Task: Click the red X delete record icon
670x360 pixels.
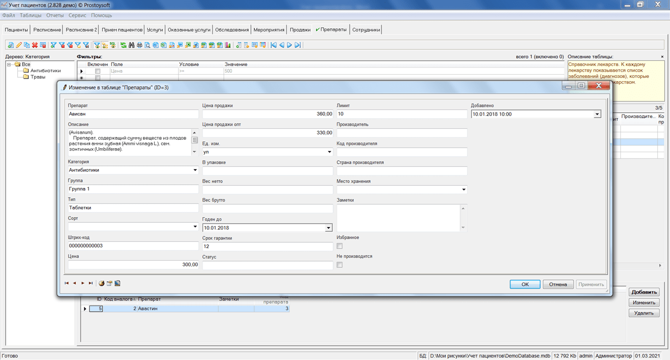Action: coord(35,45)
